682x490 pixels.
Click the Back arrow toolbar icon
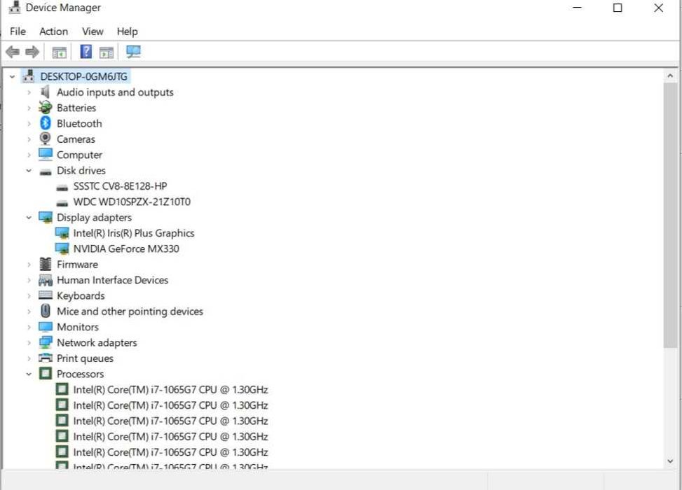[13, 52]
